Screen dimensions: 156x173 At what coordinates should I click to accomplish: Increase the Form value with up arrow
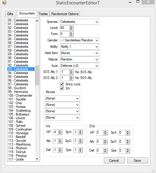(x=71, y=33)
